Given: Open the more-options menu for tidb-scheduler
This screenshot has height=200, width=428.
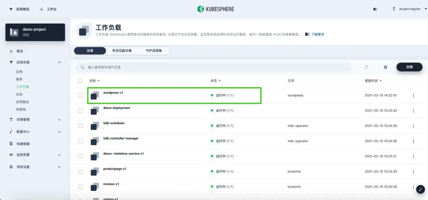Looking at the screenshot, I should tap(413, 126).
